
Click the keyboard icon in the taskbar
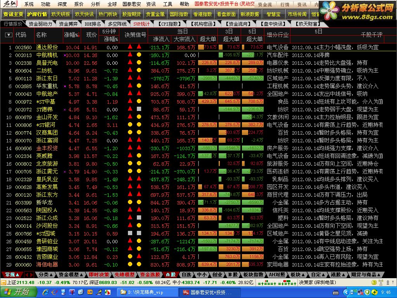point(336,293)
